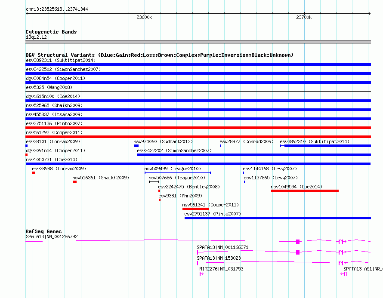Select the red esv2751136 loss bar
Screen dimensions: 383x298
(198, 128)
